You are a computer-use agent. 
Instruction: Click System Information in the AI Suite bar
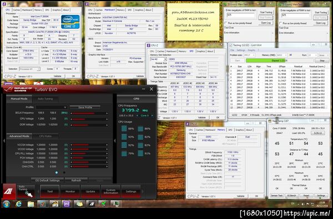tap(110, 191)
